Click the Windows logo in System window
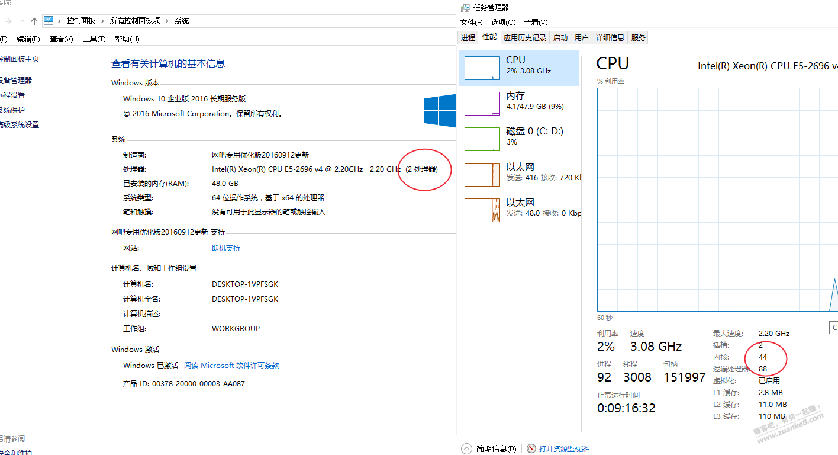 440,111
